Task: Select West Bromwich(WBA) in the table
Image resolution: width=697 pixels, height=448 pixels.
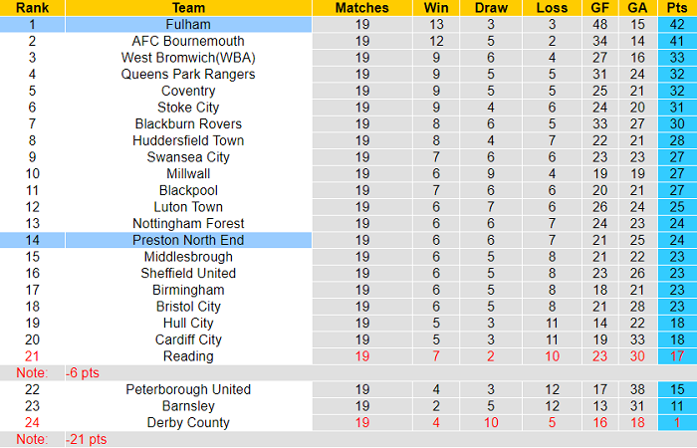Action: pos(188,58)
